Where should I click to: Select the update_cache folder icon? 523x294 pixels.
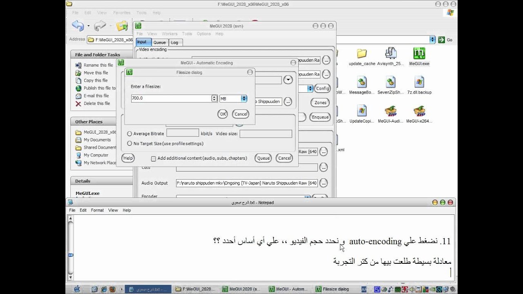(362, 53)
